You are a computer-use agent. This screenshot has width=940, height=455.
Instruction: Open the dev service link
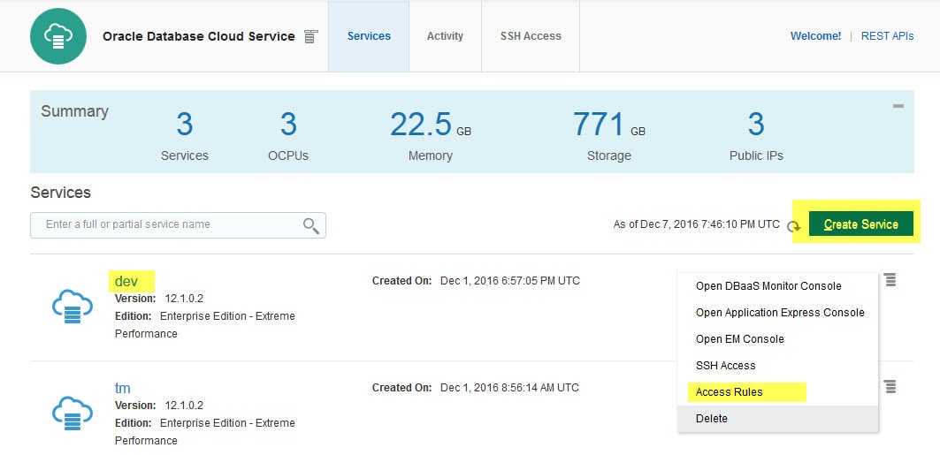126,282
